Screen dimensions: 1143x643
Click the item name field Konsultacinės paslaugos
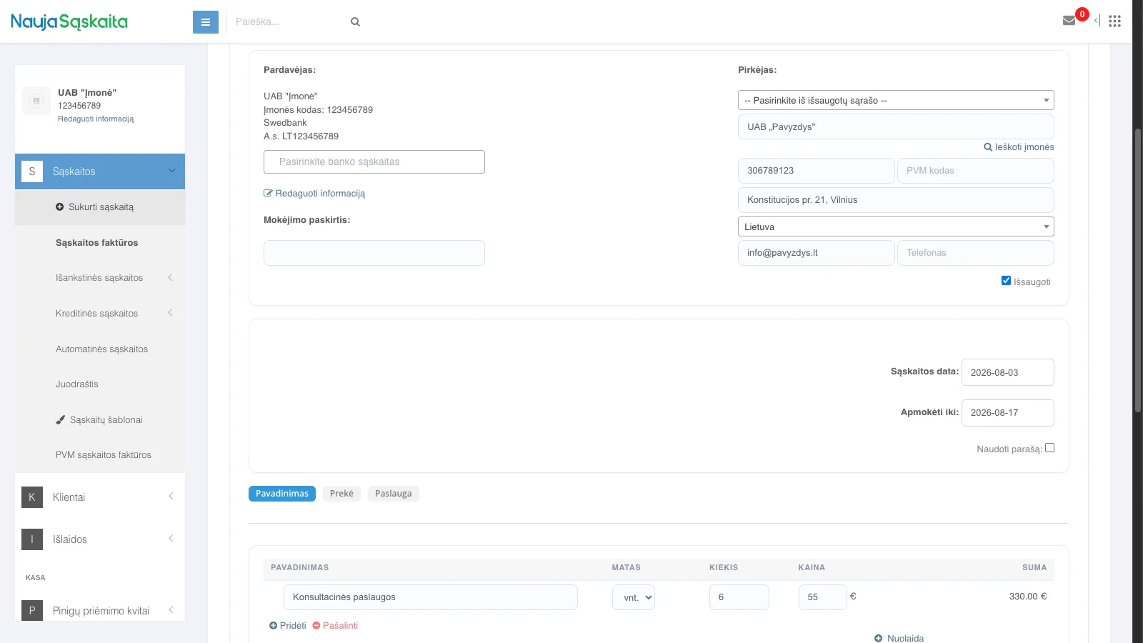[431, 597]
